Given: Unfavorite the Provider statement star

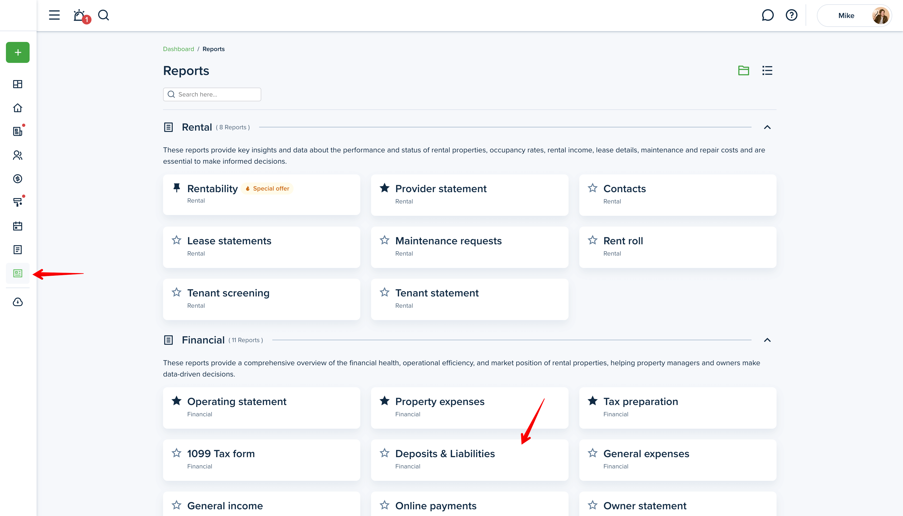Looking at the screenshot, I should [384, 188].
